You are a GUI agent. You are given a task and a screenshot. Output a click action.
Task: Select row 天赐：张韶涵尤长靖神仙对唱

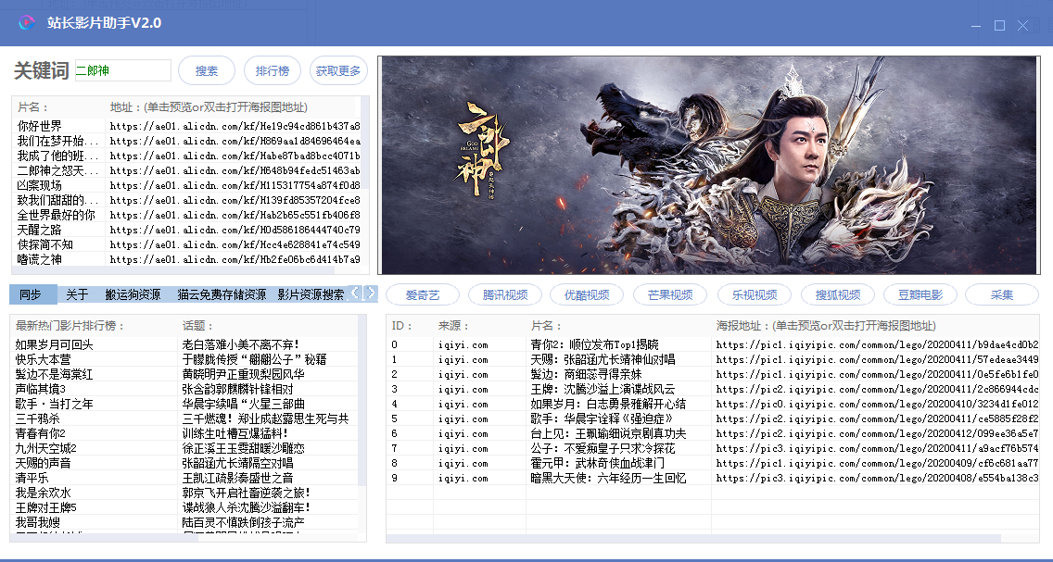pos(713,359)
